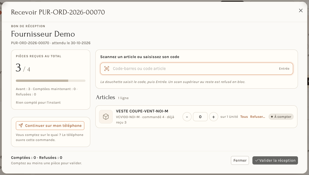The width and height of the screenshot is (309, 175).
Task: Decrease counted quantity with minus button
Action: [x=187, y=117]
